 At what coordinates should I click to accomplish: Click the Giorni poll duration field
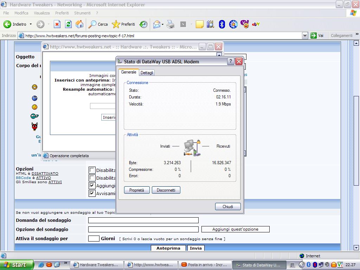tap(94, 239)
